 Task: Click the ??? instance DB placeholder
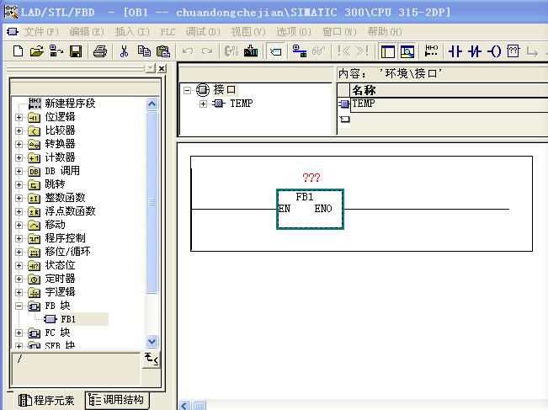point(311,178)
